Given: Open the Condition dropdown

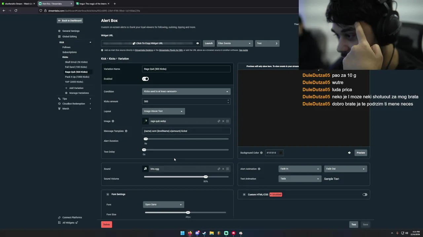Looking at the screenshot, I should coord(186,92).
